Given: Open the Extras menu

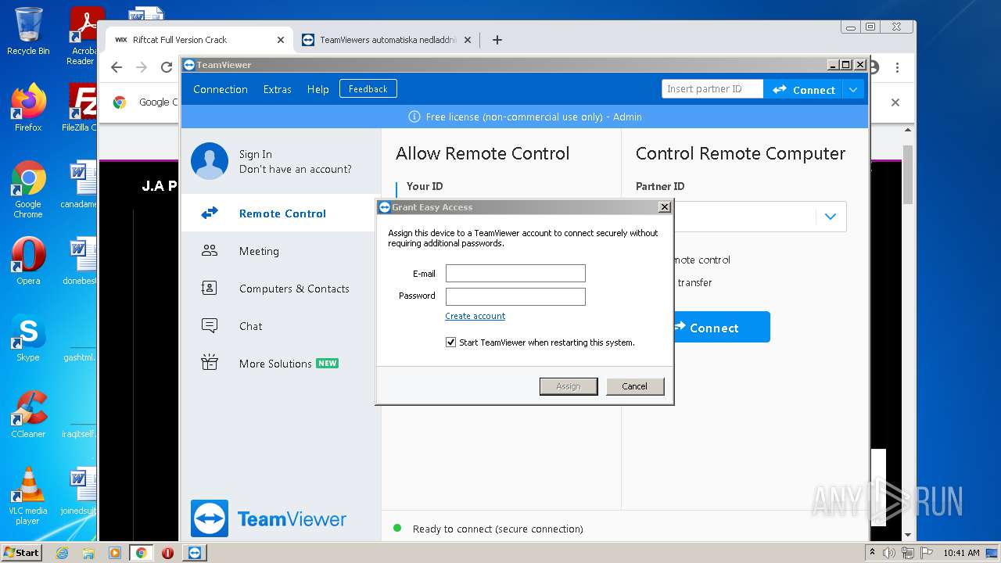Looking at the screenshot, I should coord(278,89).
